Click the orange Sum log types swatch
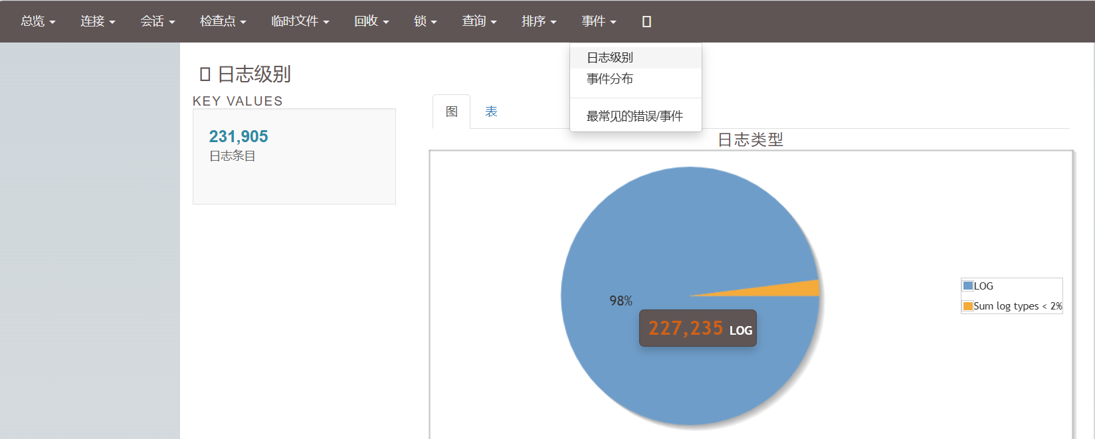Image resolution: width=1095 pixels, height=439 pixels. tap(968, 306)
